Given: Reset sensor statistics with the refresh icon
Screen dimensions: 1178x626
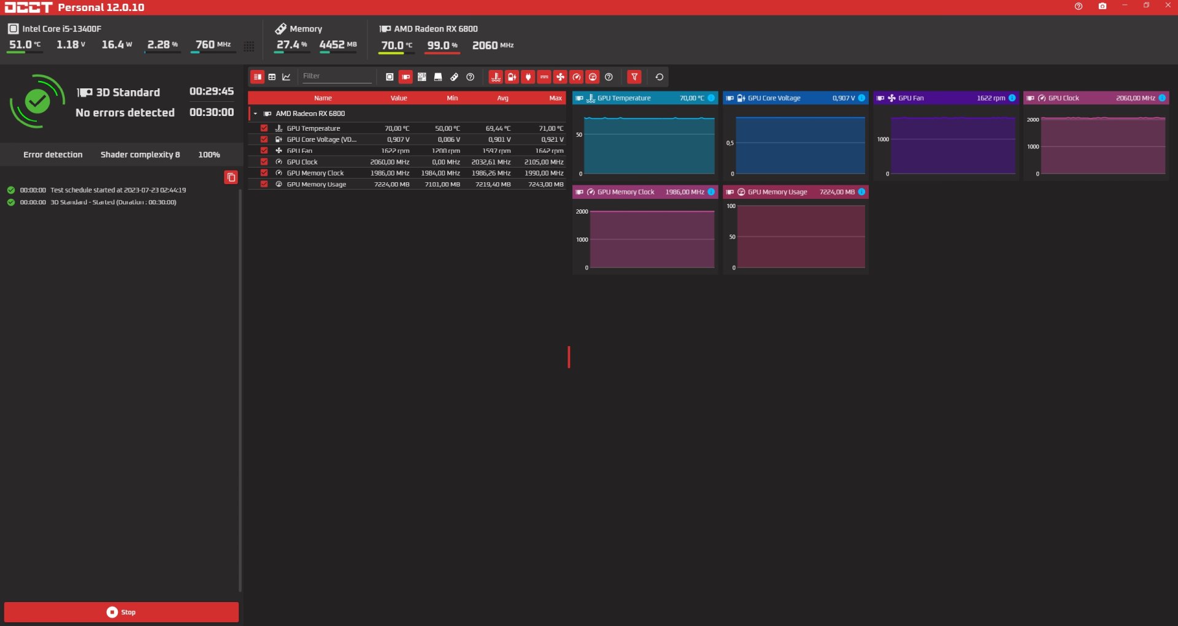Looking at the screenshot, I should tap(660, 77).
